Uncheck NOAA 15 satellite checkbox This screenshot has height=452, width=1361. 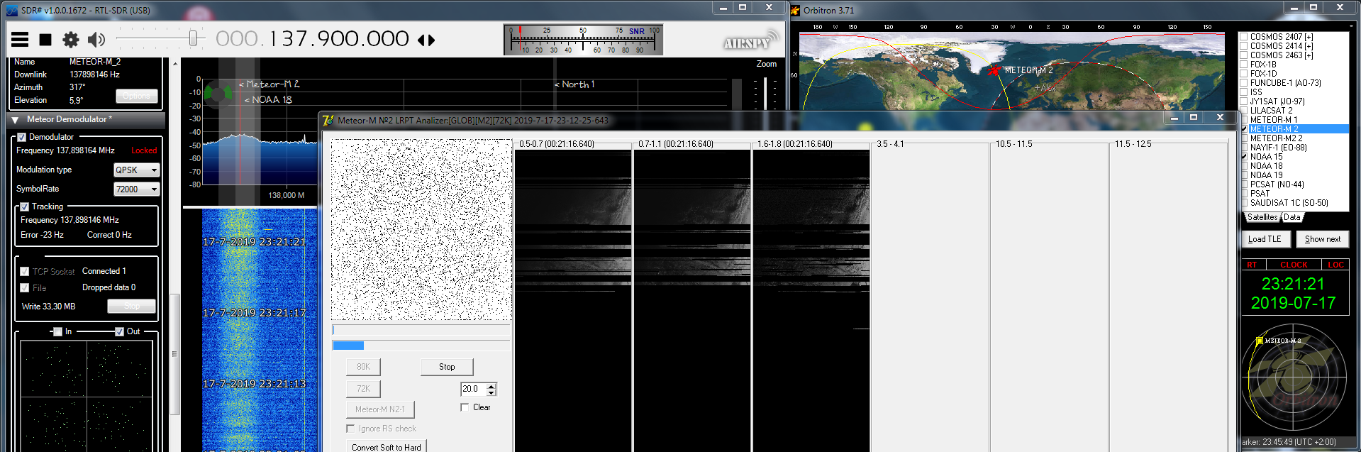pos(1243,157)
